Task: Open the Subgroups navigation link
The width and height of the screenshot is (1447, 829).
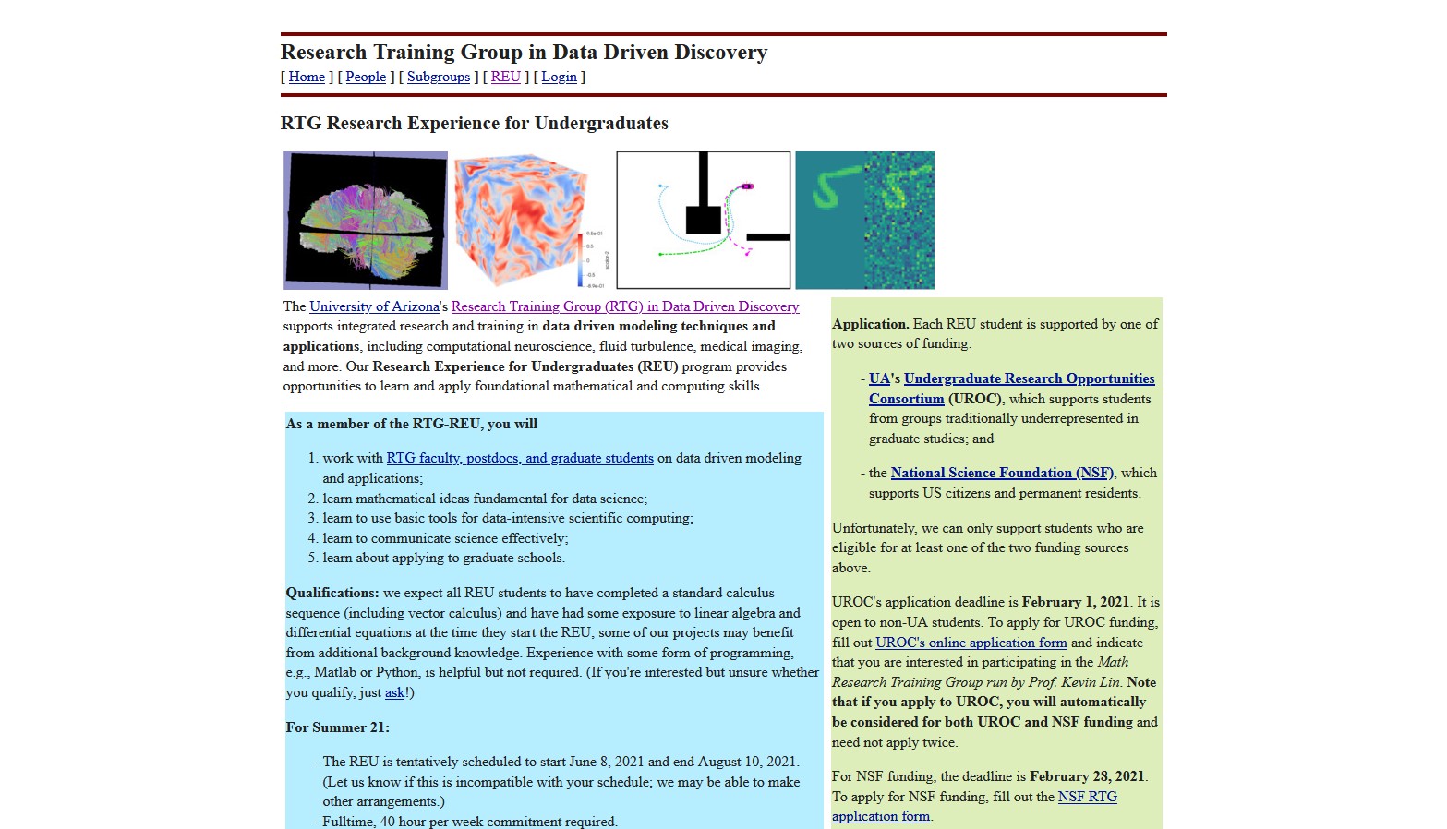Action: (x=439, y=77)
